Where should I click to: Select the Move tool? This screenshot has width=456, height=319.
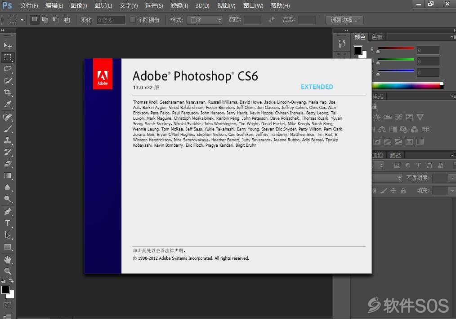8,46
